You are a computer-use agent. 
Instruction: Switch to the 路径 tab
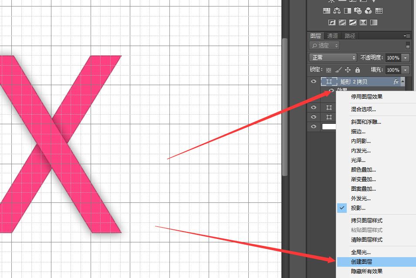click(x=350, y=36)
